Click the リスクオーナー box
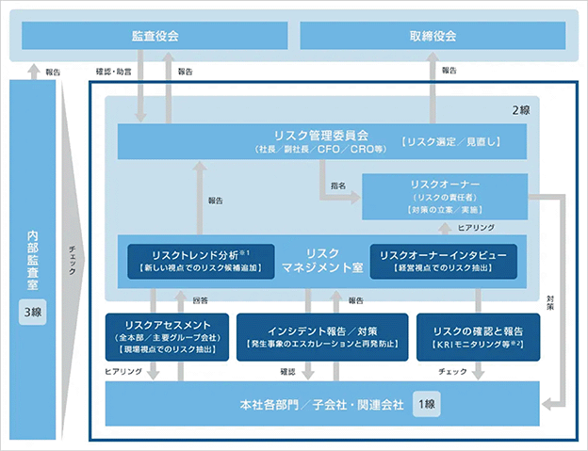This screenshot has height=451, width=588. pyautogui.click(x=445, y=196)
